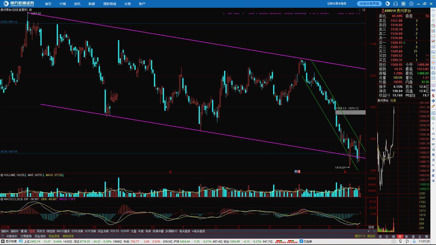
Task: Open the 关联报价 tab
Action: 12,236
